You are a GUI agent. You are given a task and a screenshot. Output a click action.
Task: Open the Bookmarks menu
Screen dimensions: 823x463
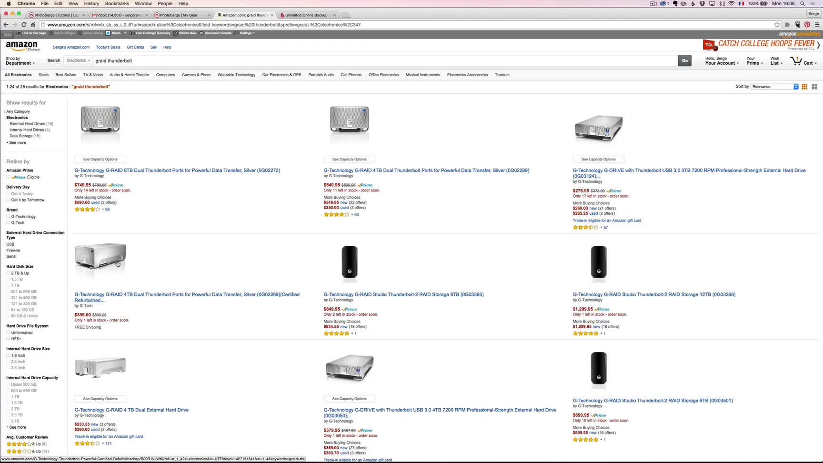(x=117, y=3)
